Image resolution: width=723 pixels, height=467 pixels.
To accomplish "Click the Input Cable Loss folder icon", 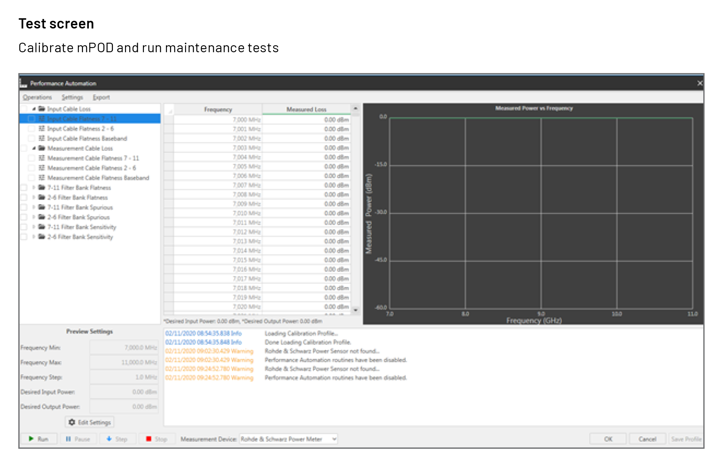I will (x=42, y=109).
